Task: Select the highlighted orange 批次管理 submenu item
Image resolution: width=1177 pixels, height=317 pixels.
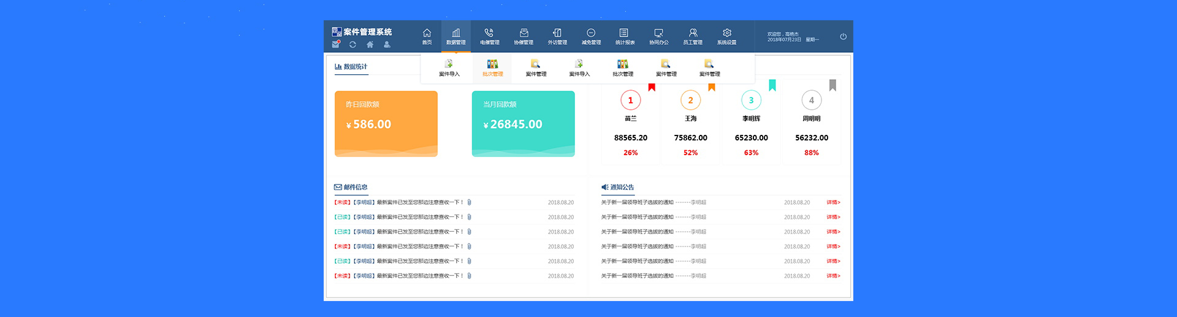Action: 492,68
